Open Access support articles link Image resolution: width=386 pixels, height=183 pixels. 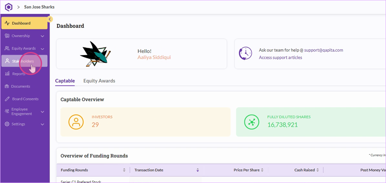280,58
